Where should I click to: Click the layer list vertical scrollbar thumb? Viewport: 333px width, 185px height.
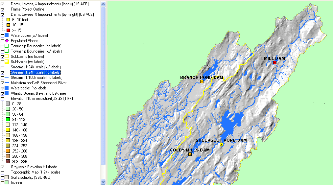point(103,86)
